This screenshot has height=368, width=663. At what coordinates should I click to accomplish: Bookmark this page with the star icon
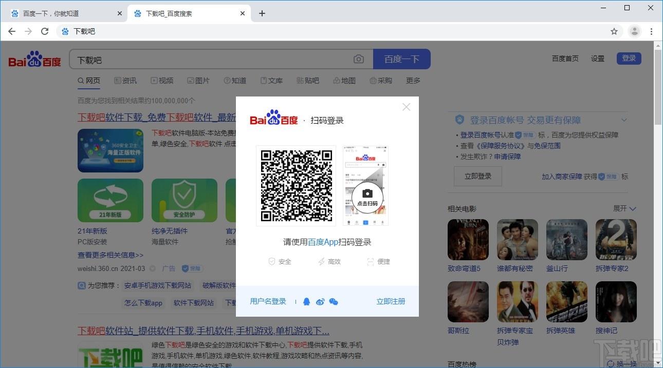click(x=614, y=31)
